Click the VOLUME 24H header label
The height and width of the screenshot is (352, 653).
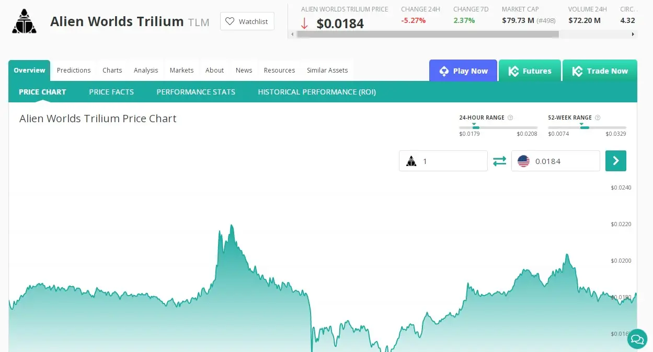coord(588,9)
